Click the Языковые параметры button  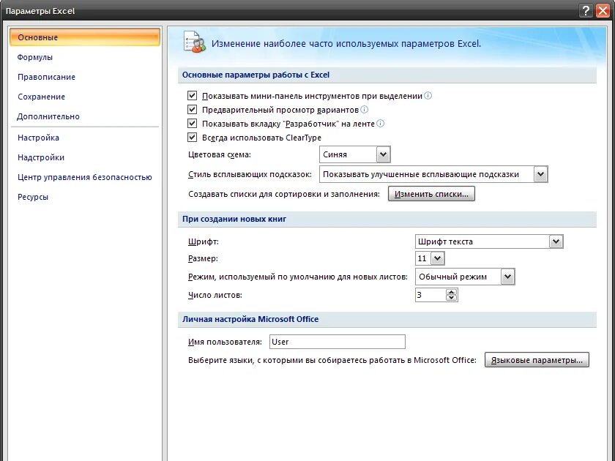tap(537, 360)
